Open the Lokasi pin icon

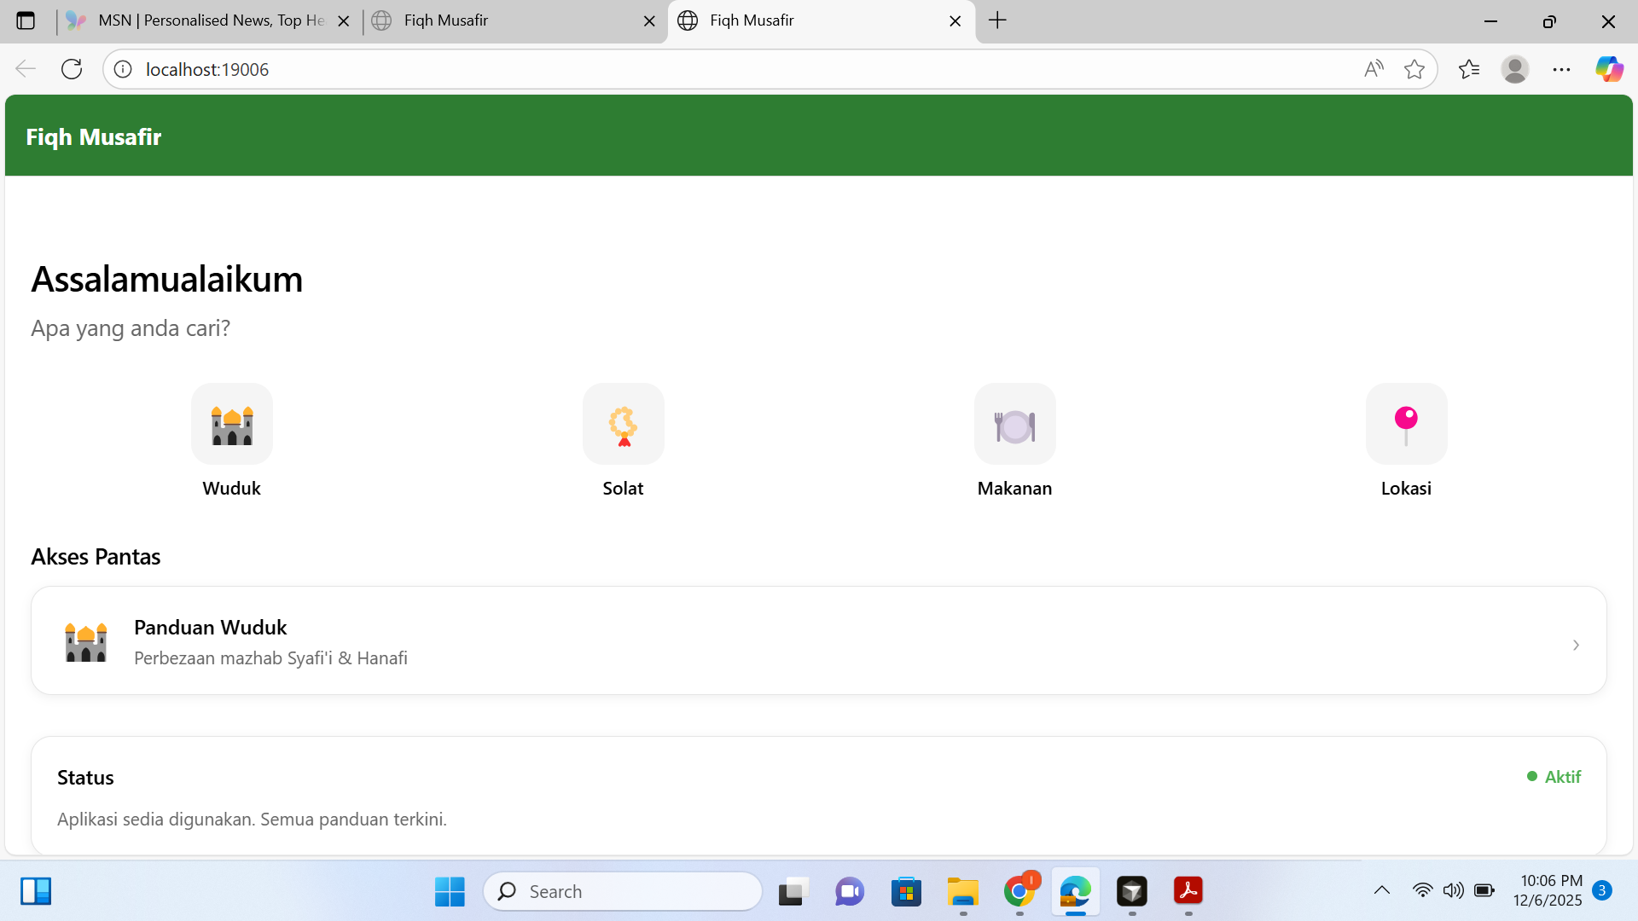tap(1406, 424)
